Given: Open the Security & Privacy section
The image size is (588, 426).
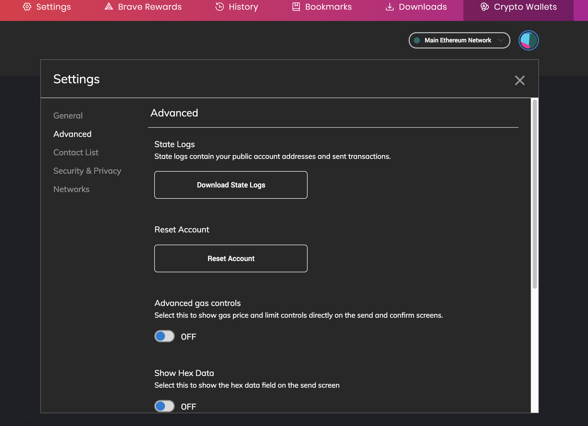Looking at the screenshot, I should 87,171.
